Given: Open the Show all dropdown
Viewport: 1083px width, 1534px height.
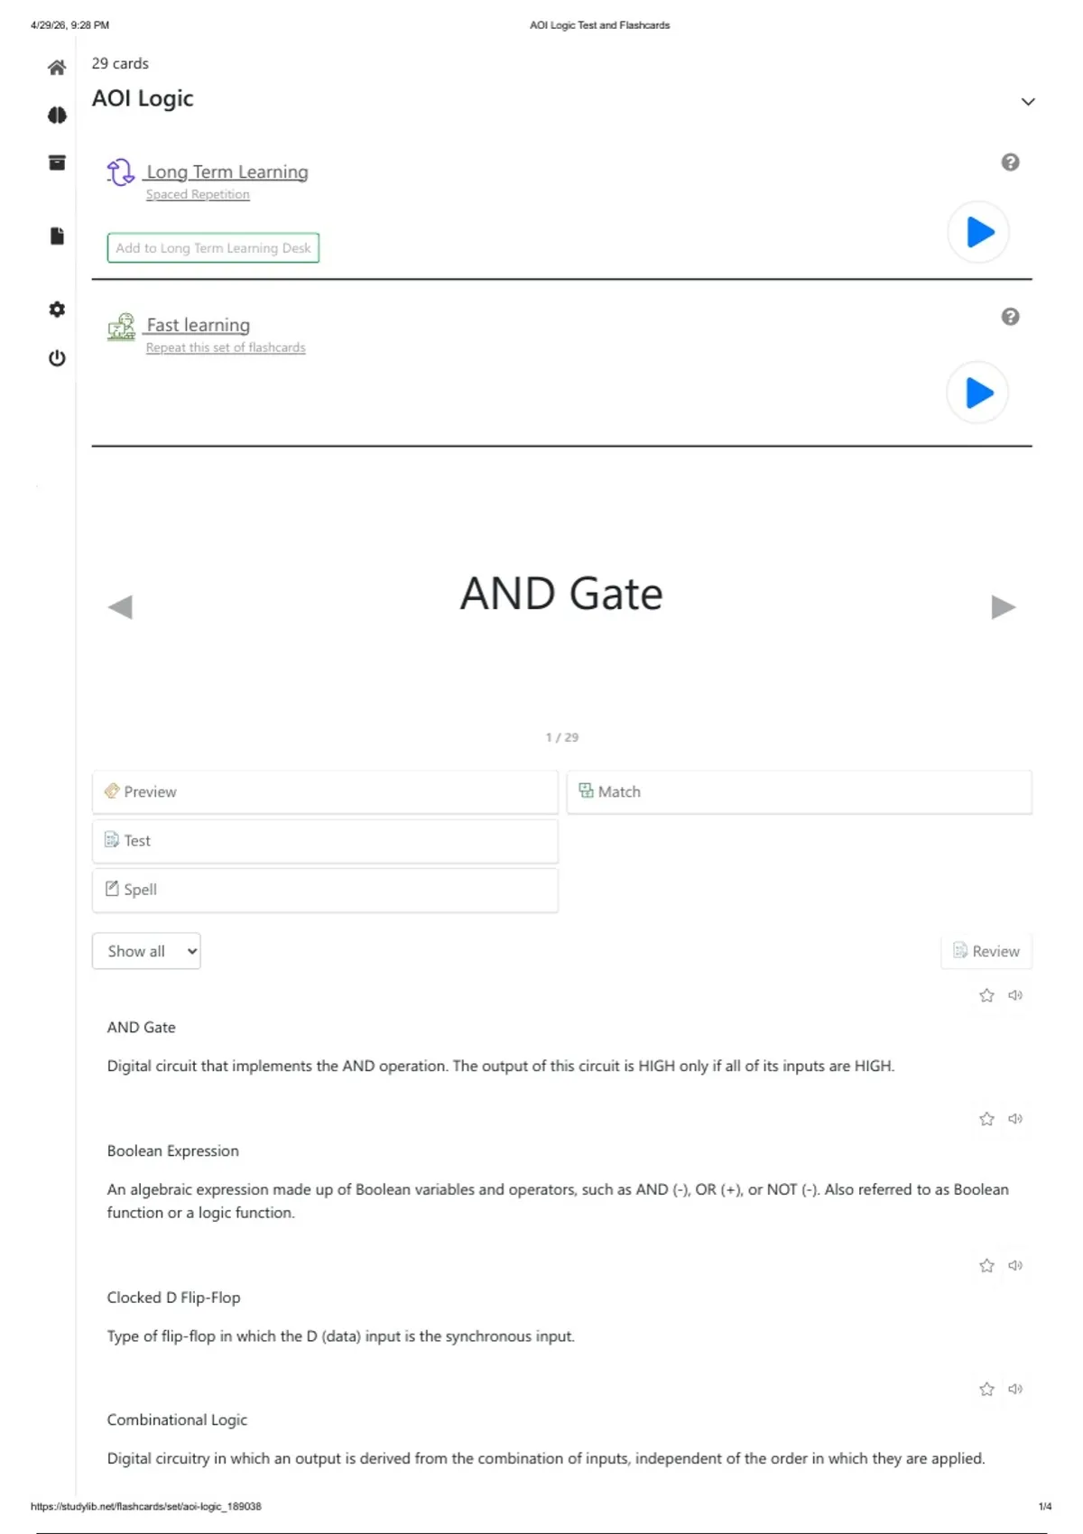Looking at the screenshot, I should click(146, 951).
